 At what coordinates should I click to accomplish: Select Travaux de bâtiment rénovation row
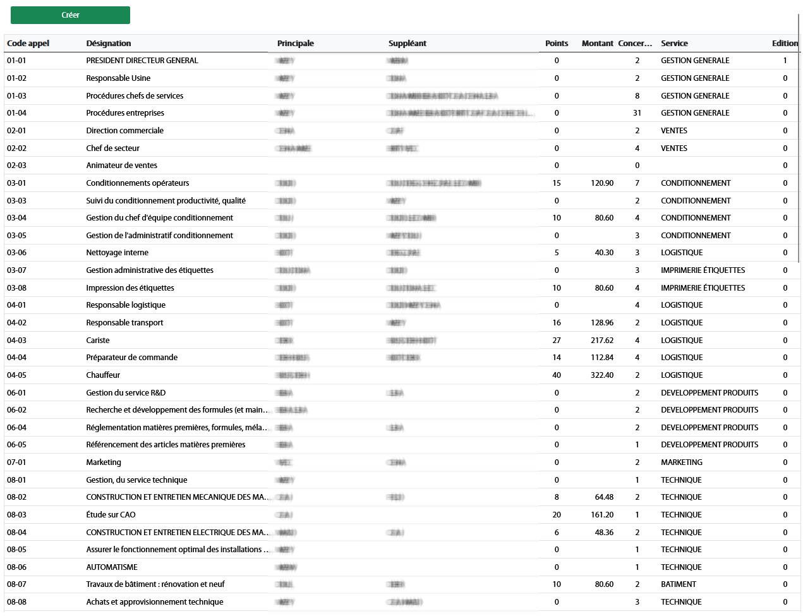(x=402, y=584)
